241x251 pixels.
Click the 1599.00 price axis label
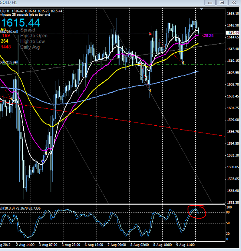coord(233,120)
